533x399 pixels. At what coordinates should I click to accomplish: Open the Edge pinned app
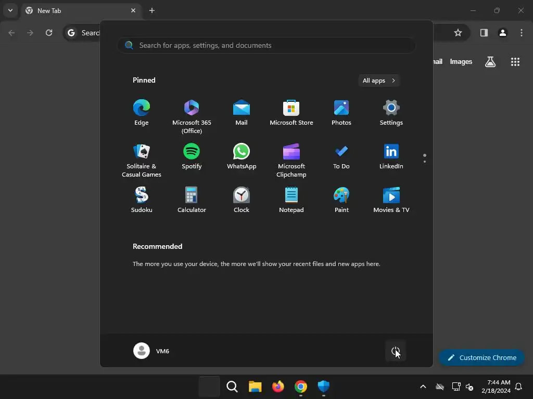pos(142,113)
